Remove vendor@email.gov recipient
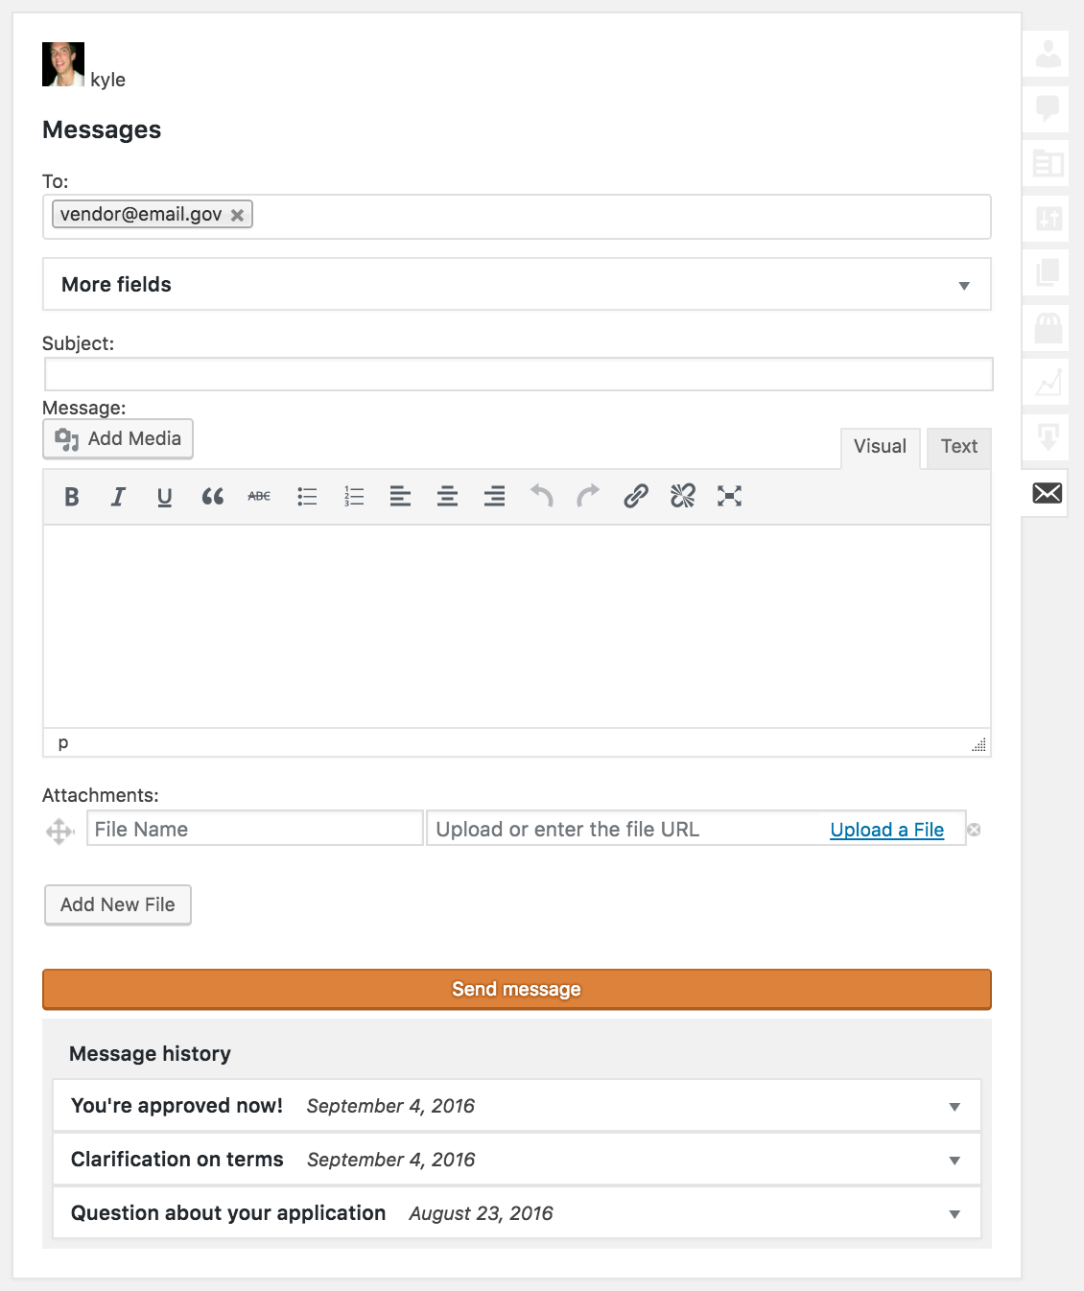1084x1291 pixels. 237,215
